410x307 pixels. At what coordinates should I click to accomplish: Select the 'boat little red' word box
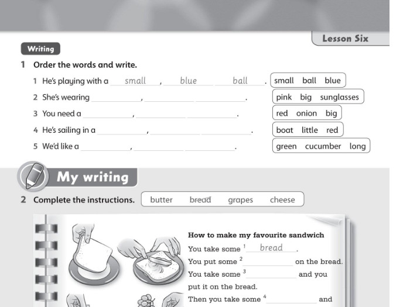point(307,130)
